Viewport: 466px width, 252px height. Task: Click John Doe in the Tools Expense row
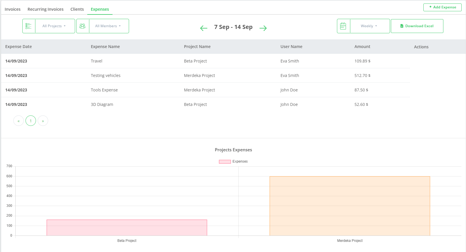coord(289,90)
